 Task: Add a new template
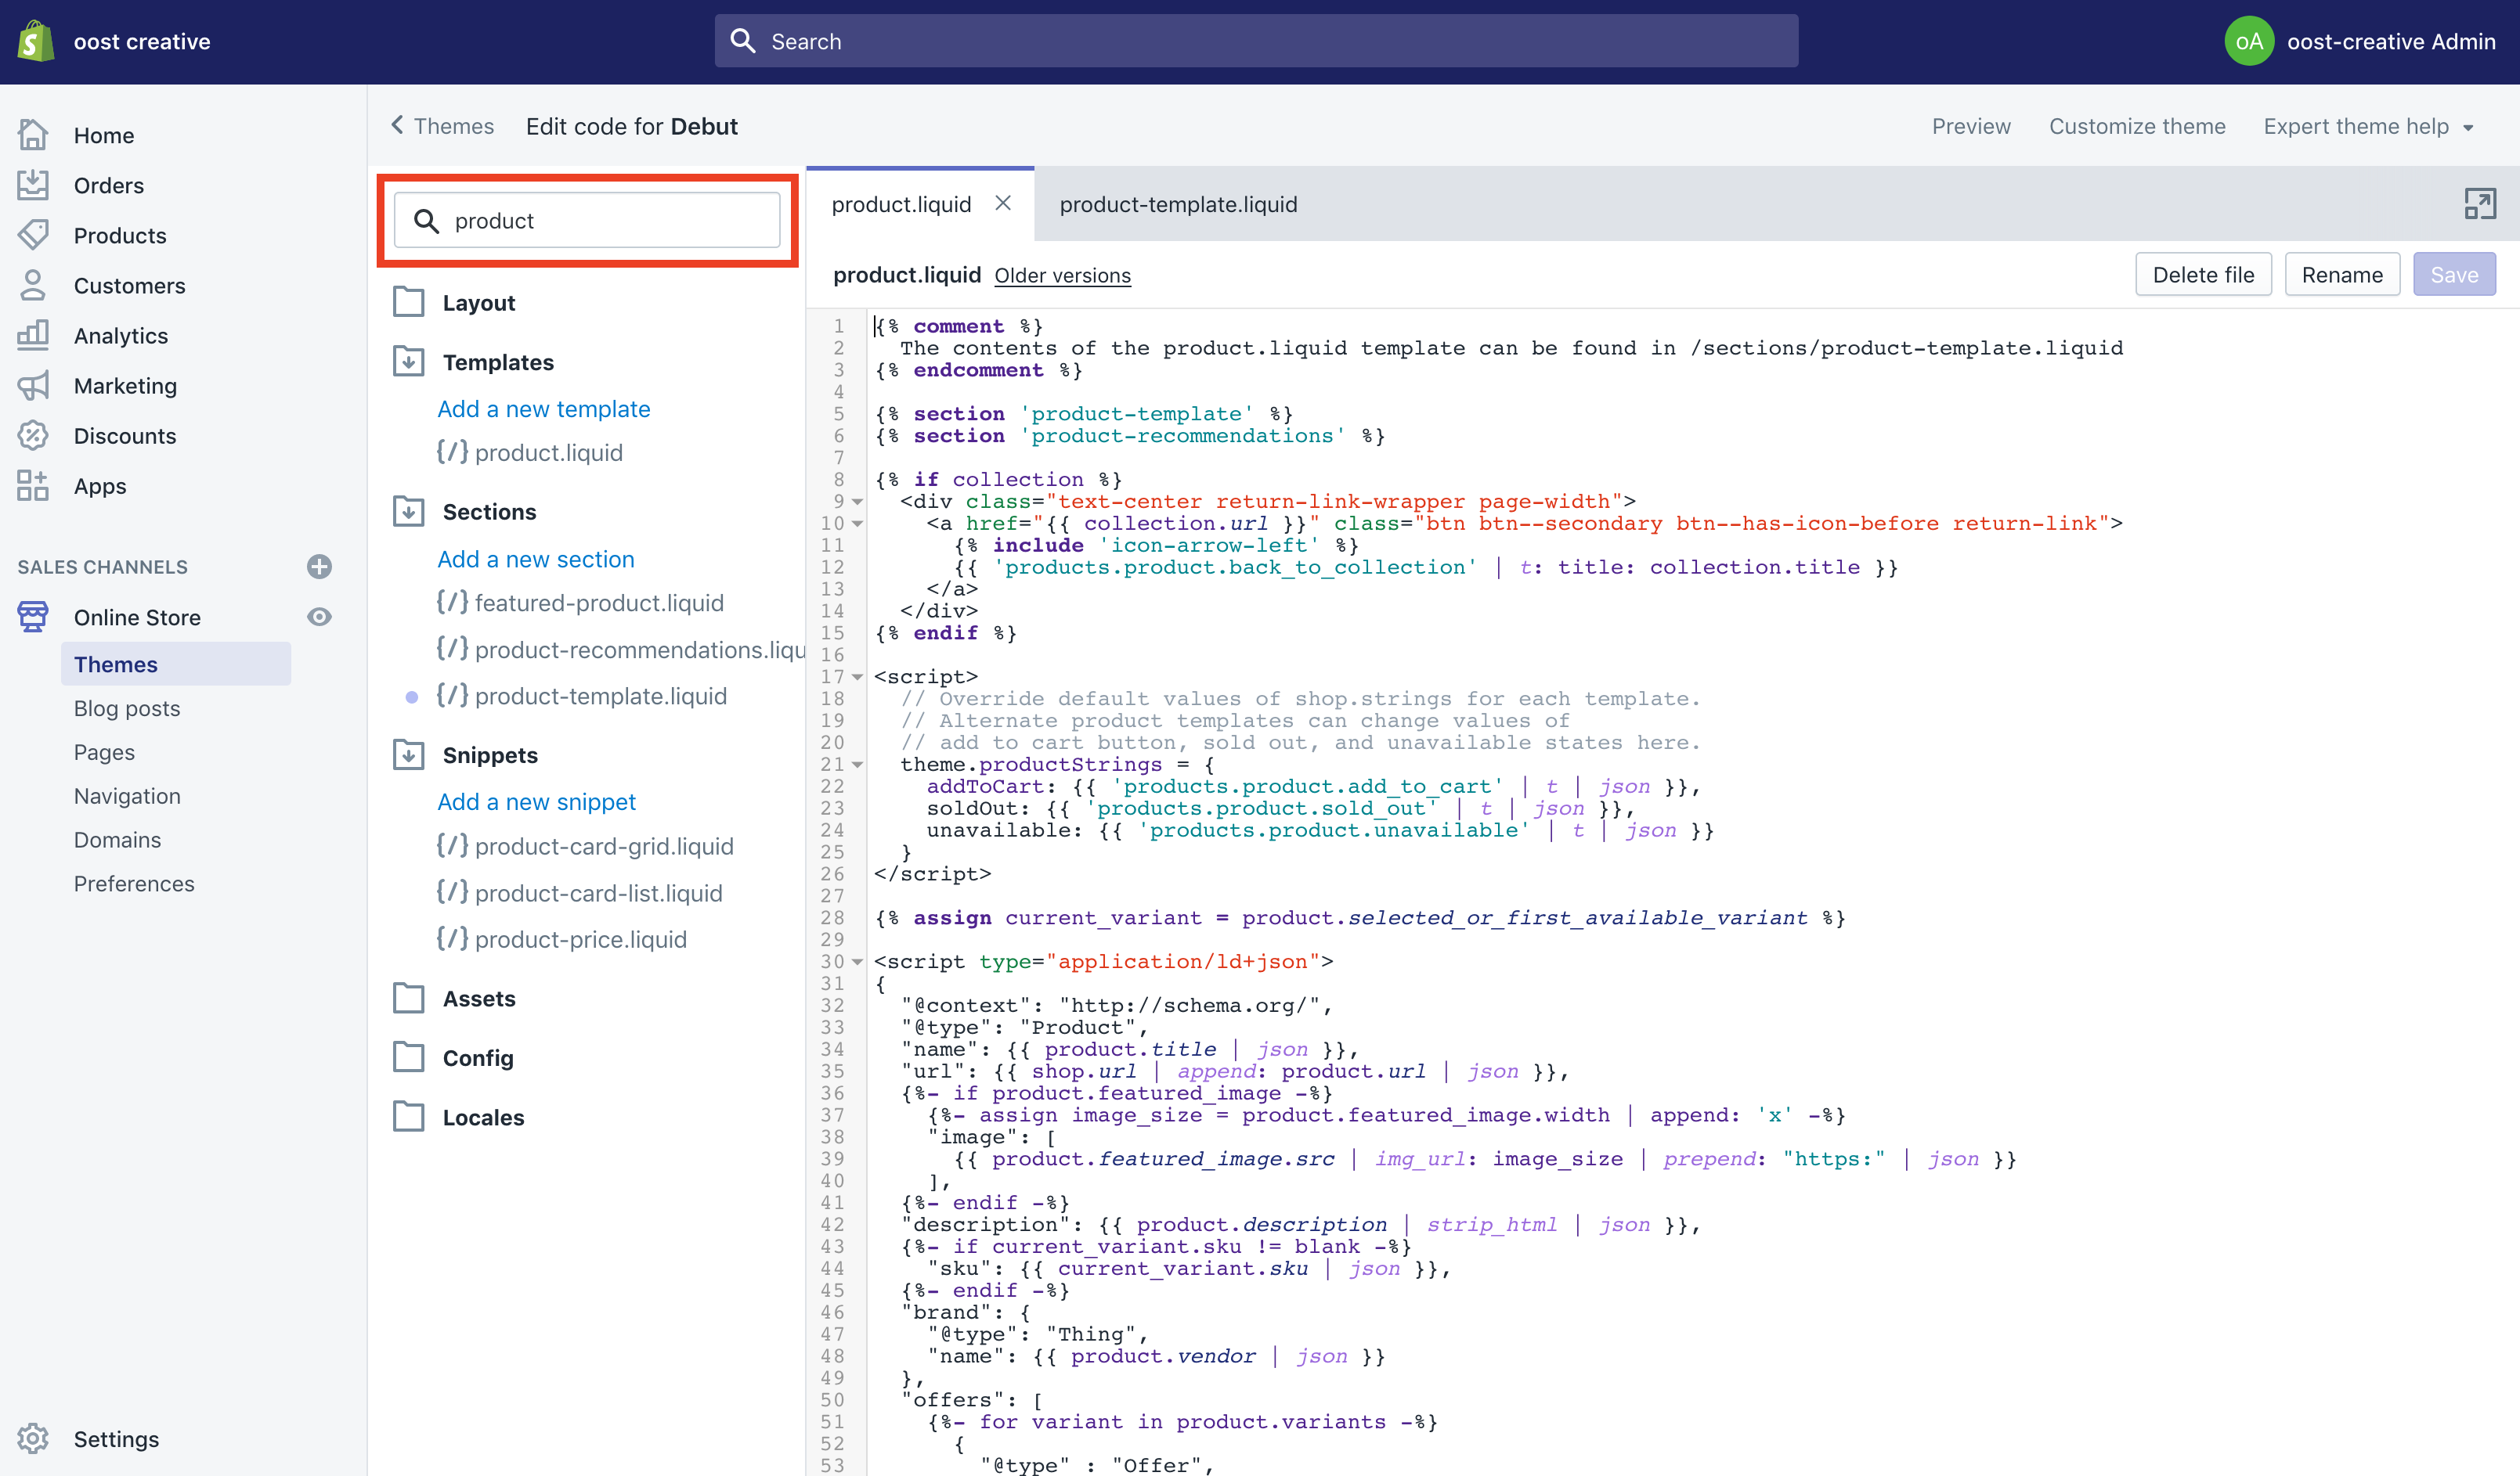(x=543, y=409)
